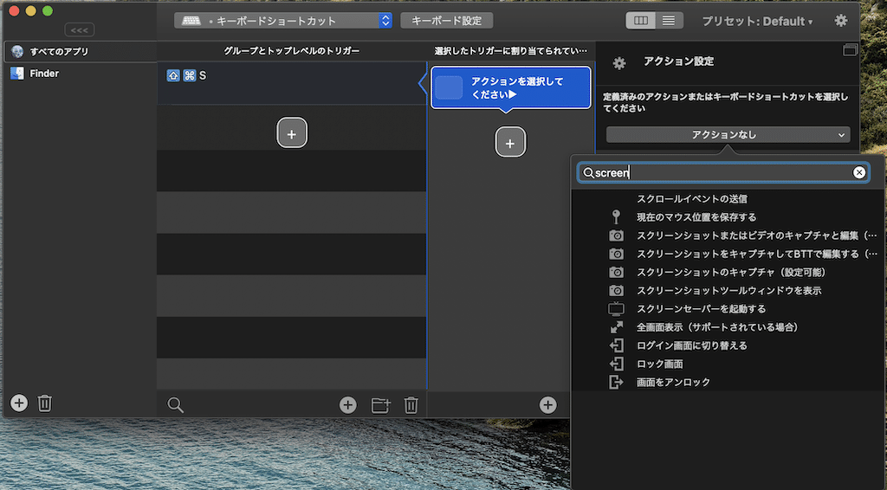
Task: Choose 現在のマウス位置を保存する action
Action: coord(728,217)
